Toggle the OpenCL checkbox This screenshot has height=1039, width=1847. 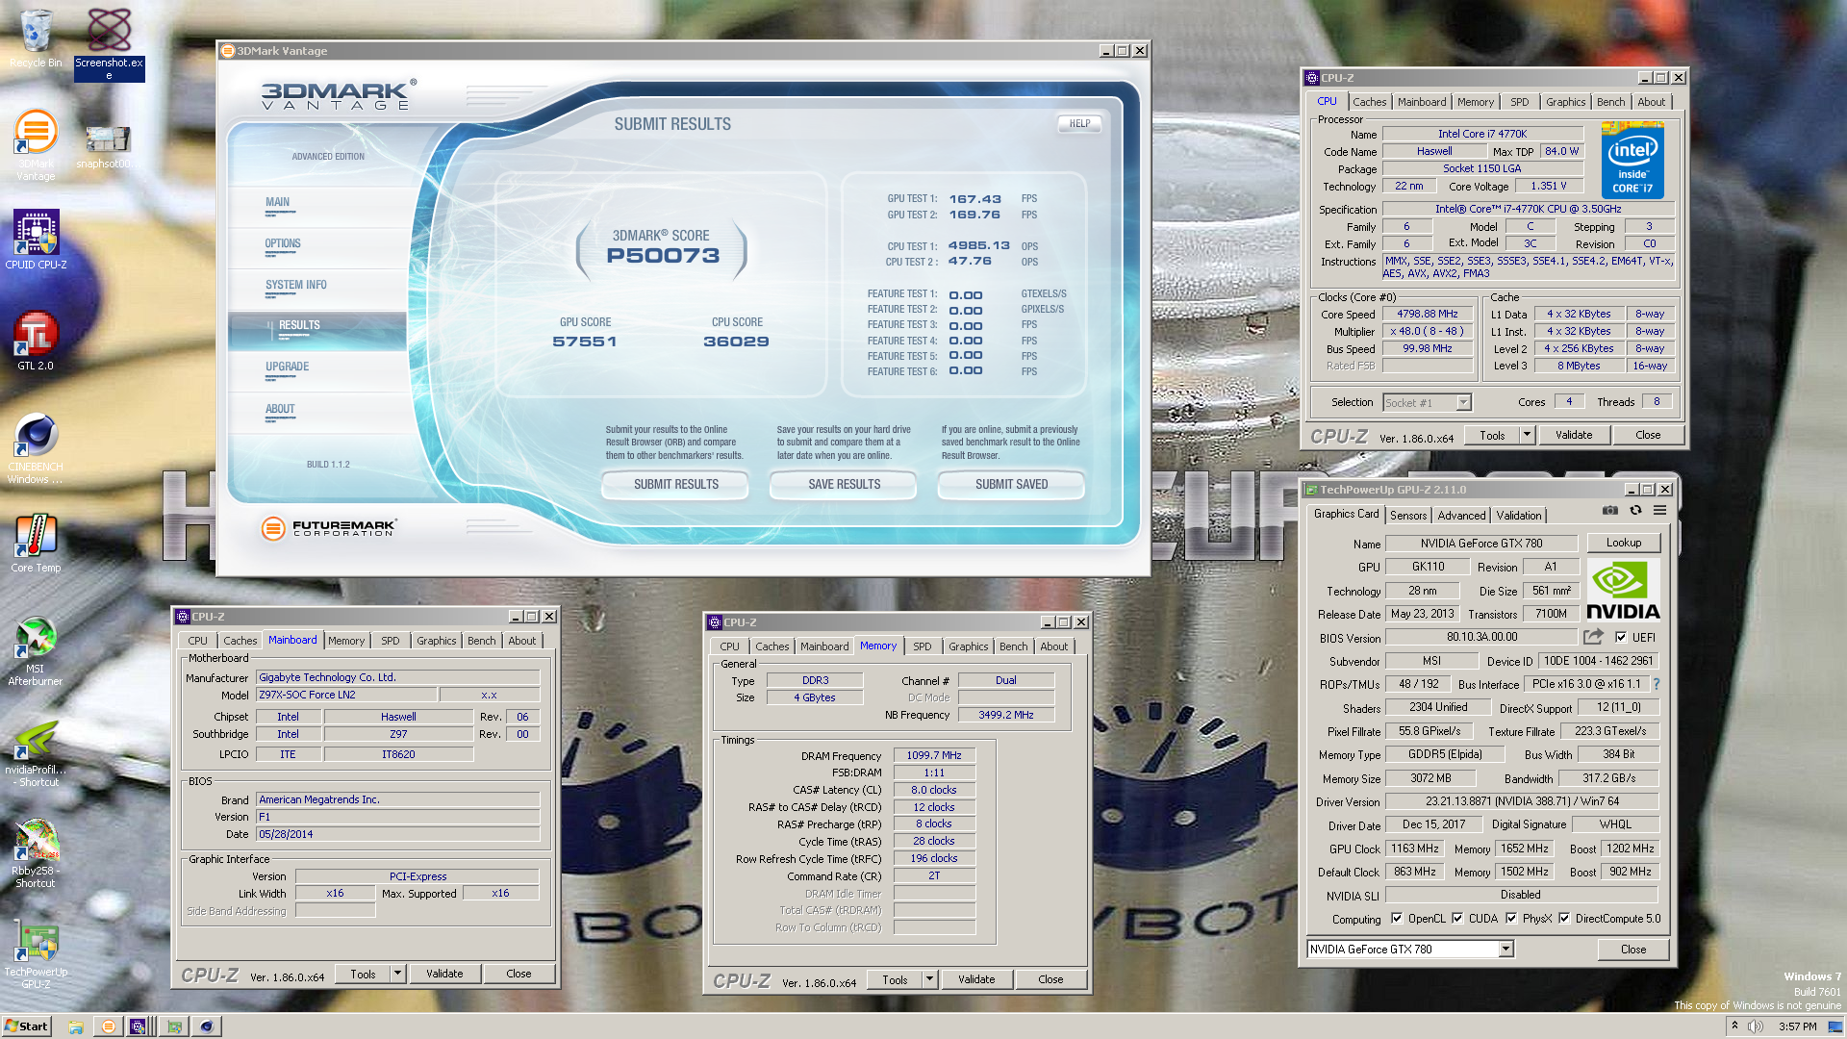tap(1397, 919)
